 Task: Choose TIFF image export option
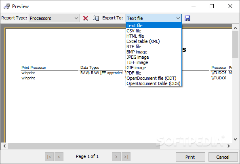[x=154, y=62]
